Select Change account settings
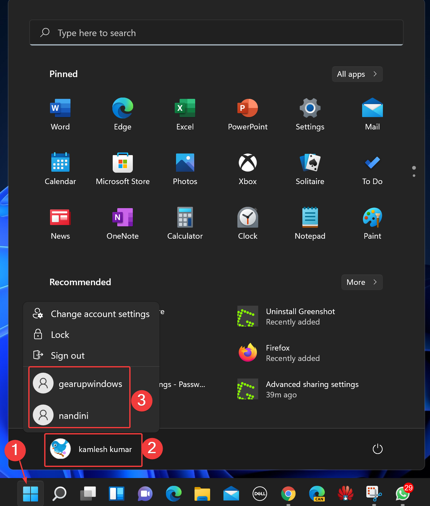The width and height of the screenshot is (430, 506). pyautogui.click(x=91, y=314)
